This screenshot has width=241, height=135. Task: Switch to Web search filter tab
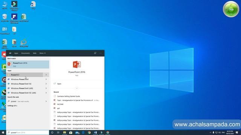click(x=35, y=53)
